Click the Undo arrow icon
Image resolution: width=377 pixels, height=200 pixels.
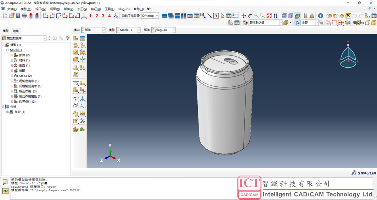click(x=354, y=16)
